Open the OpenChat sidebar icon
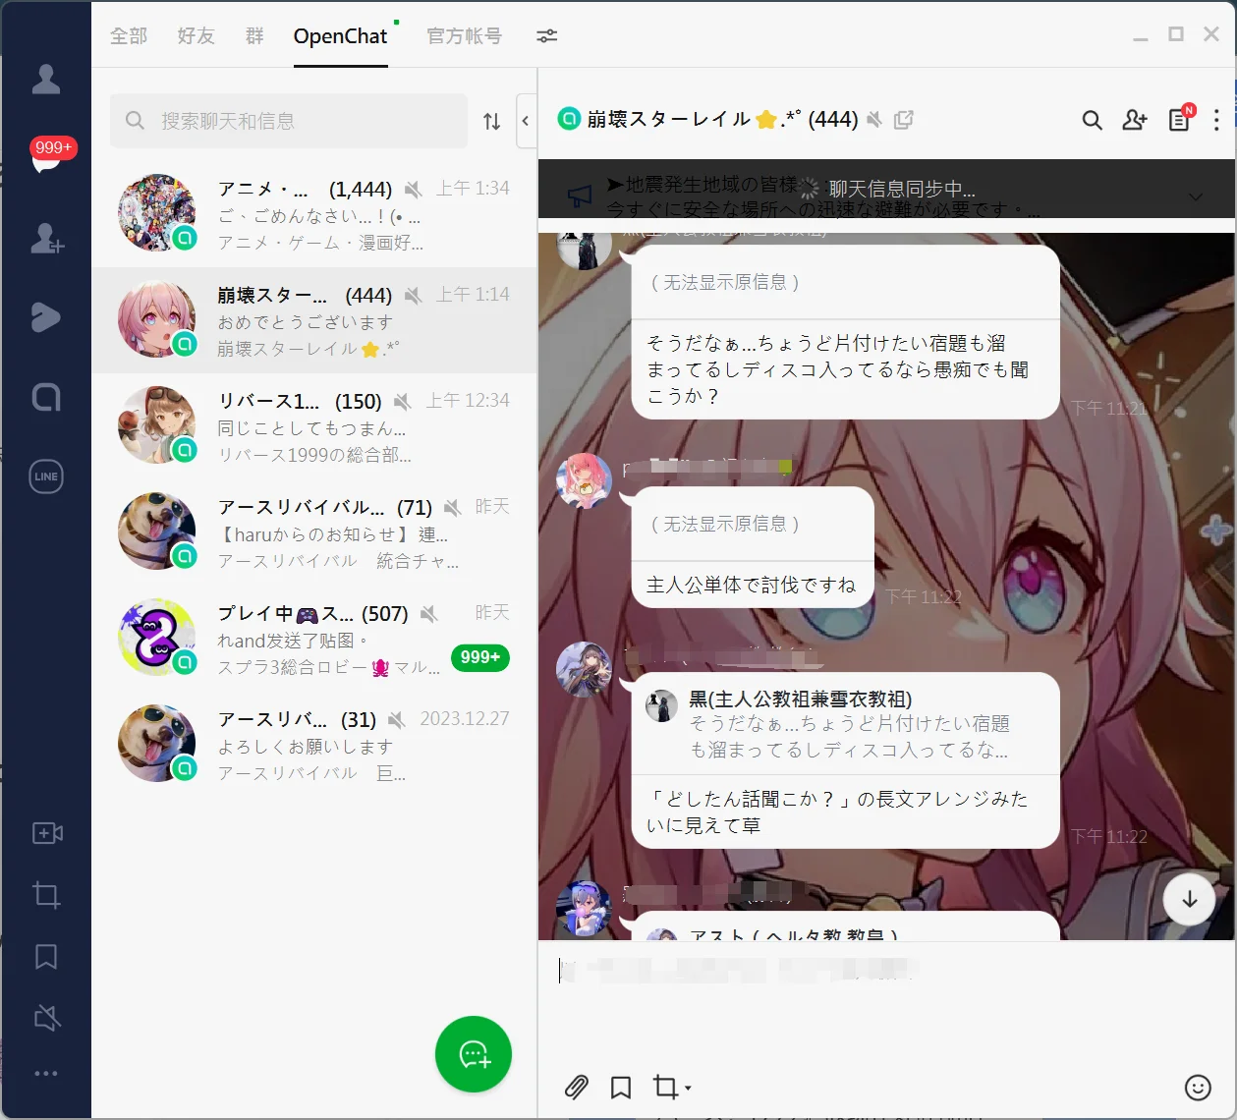 (46, 397)
